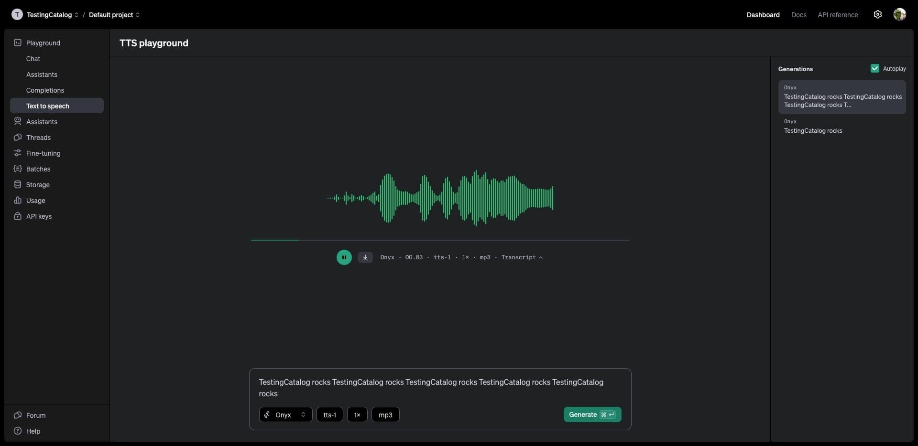Select the first Onyx generation entry
Screen dimensions: 918x446
pos(841,97)
